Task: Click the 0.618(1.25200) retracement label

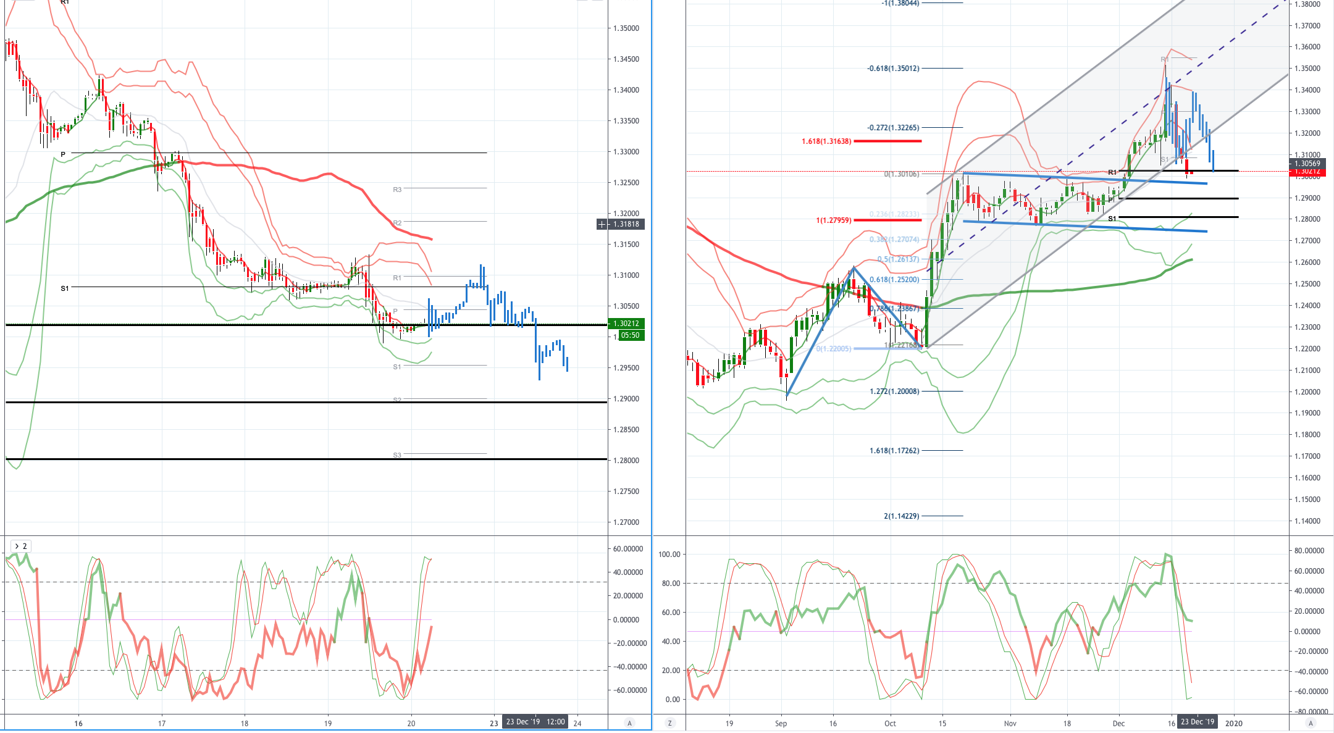Action: (894, 280)
